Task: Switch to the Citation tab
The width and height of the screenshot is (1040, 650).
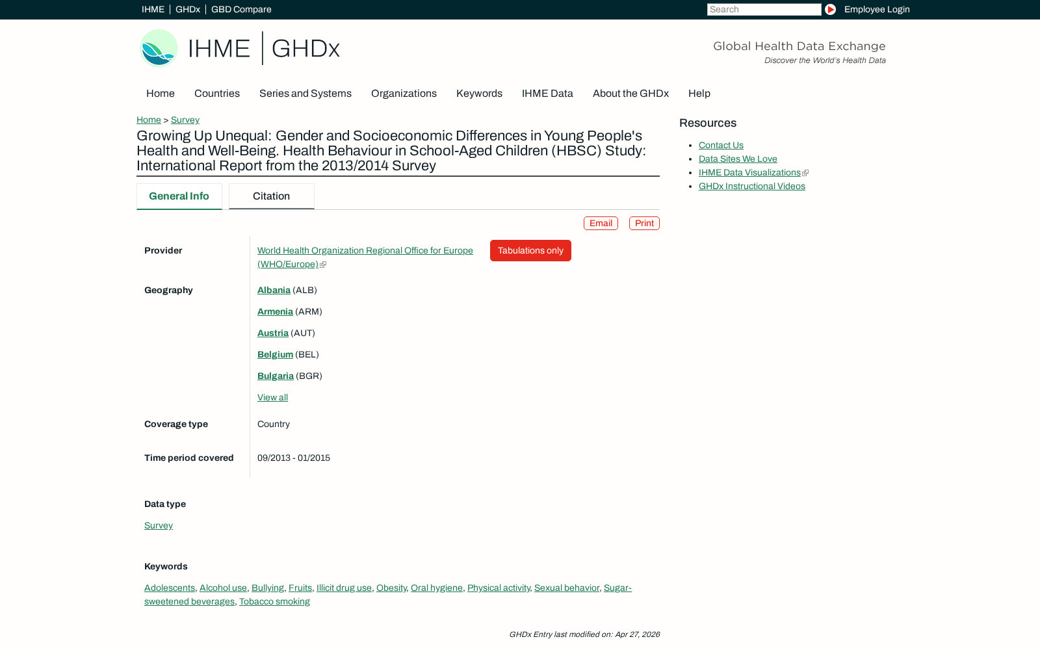Action: 272,196
